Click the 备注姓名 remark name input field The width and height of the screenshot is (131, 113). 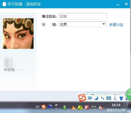click(83, 17)
